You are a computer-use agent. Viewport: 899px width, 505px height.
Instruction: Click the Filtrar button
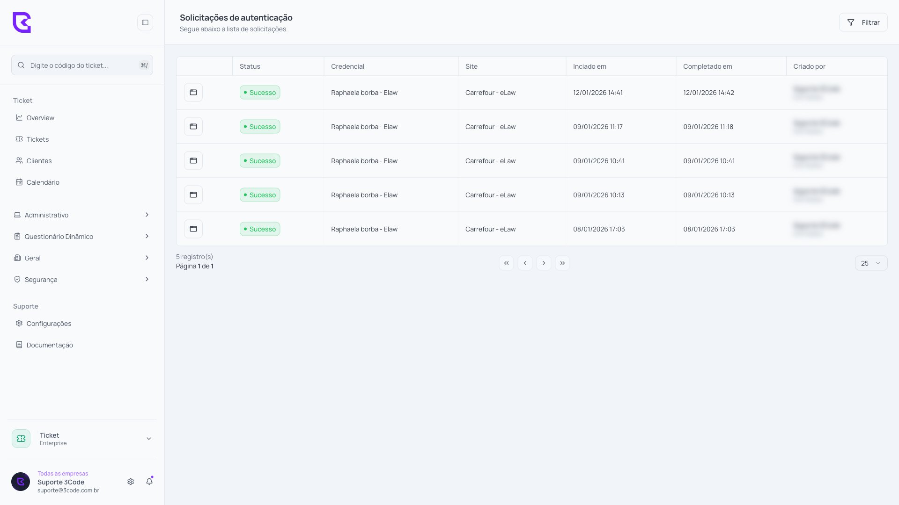pyautogui.click(x=863, y=22)
